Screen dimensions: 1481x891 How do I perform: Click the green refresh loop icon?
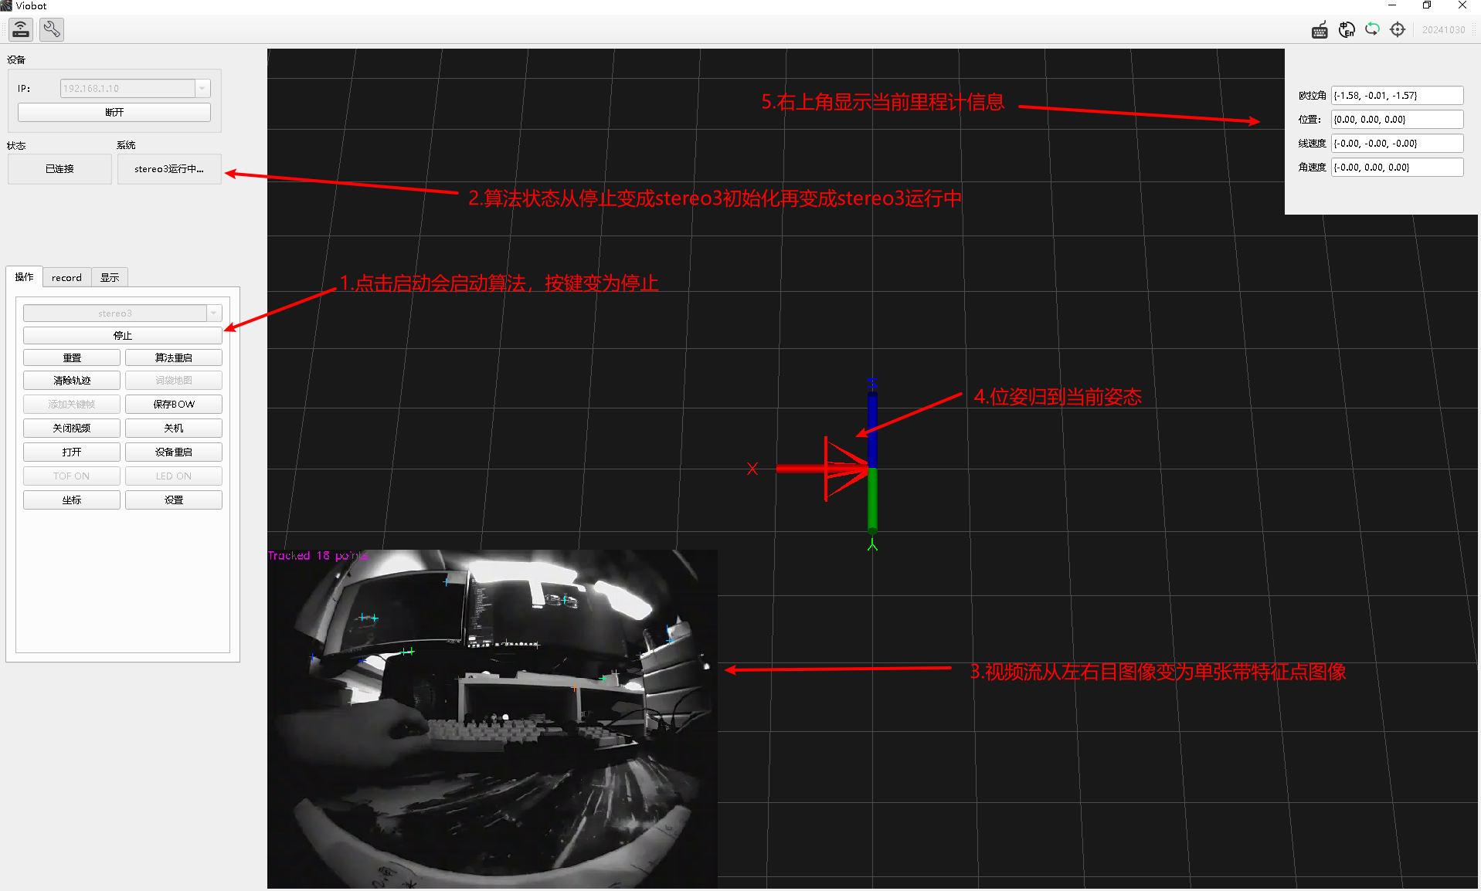[x=1372, y=29]
